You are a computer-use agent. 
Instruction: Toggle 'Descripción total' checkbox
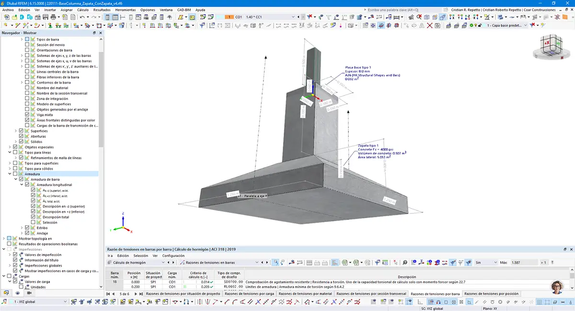[33, 217]
